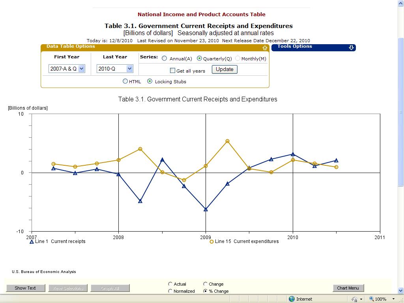The width and height of the screenshot is (404, 303).
Task: Collapse the Data Table Options panel arrow
Action: click(x=265, y=48)
